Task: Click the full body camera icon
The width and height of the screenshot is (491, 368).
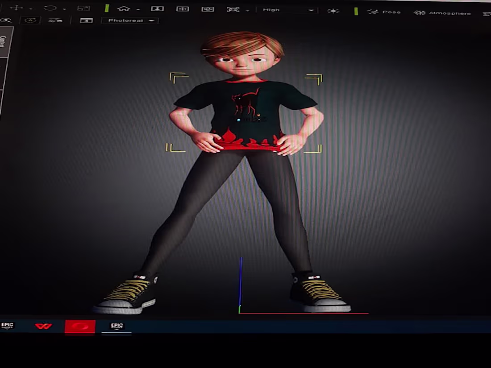Action: click(x=157, y=9)
